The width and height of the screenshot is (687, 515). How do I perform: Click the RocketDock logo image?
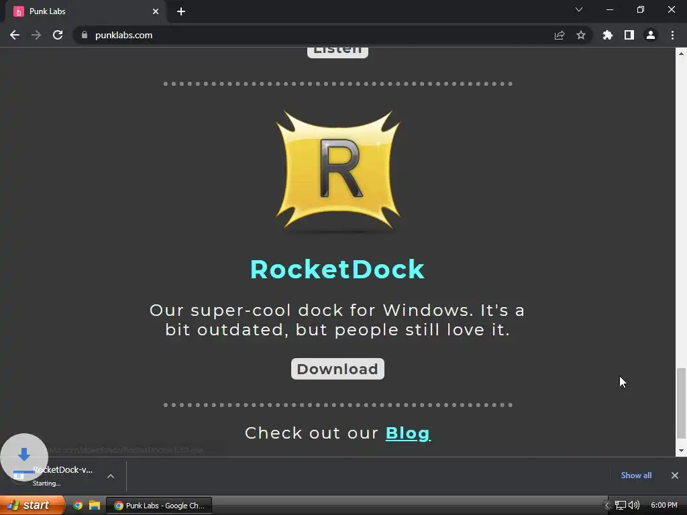(338, 171)
